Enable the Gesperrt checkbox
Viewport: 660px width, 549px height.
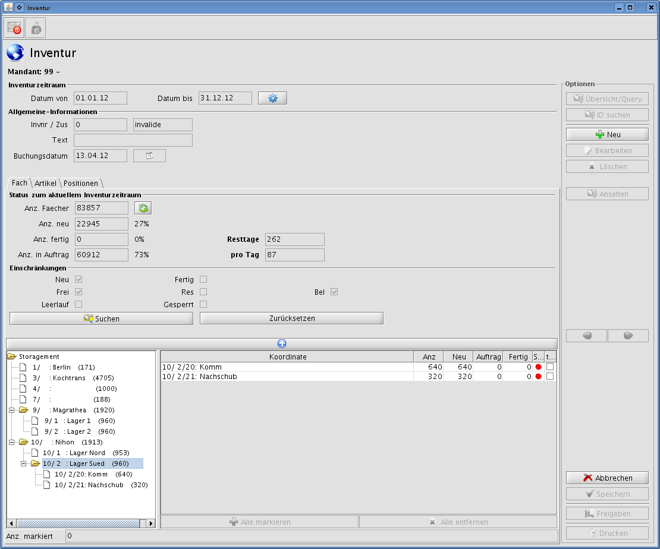[x=203, y=304]
